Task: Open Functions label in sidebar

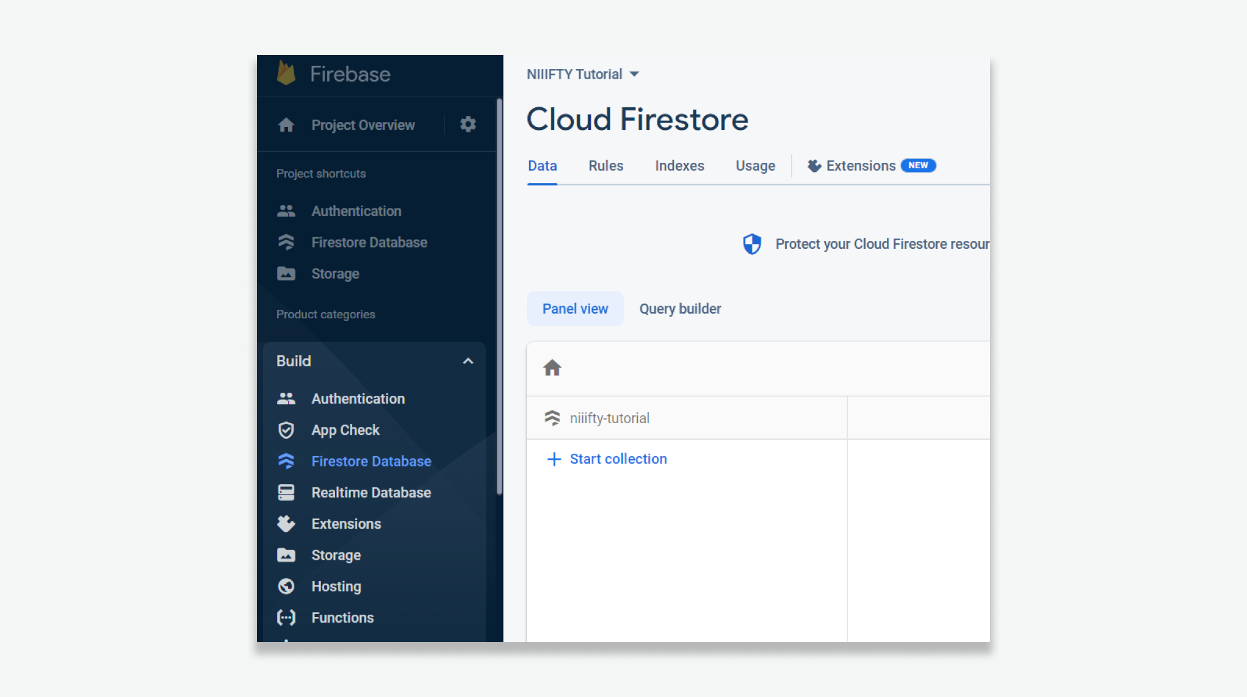Action: (x=343, y=617)
